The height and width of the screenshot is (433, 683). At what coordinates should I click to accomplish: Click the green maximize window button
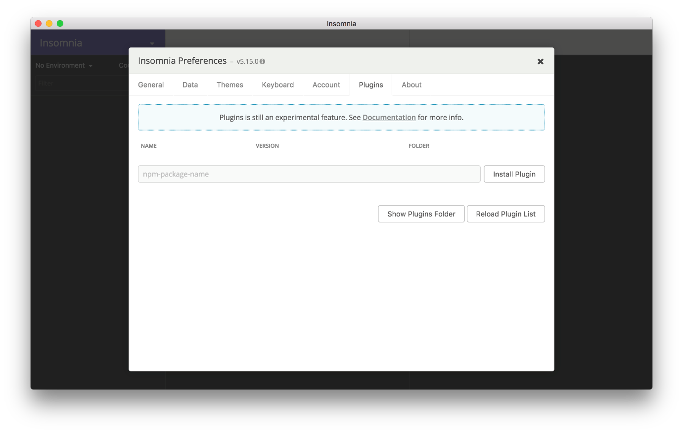pyautogui.click(x=60, y=23)
